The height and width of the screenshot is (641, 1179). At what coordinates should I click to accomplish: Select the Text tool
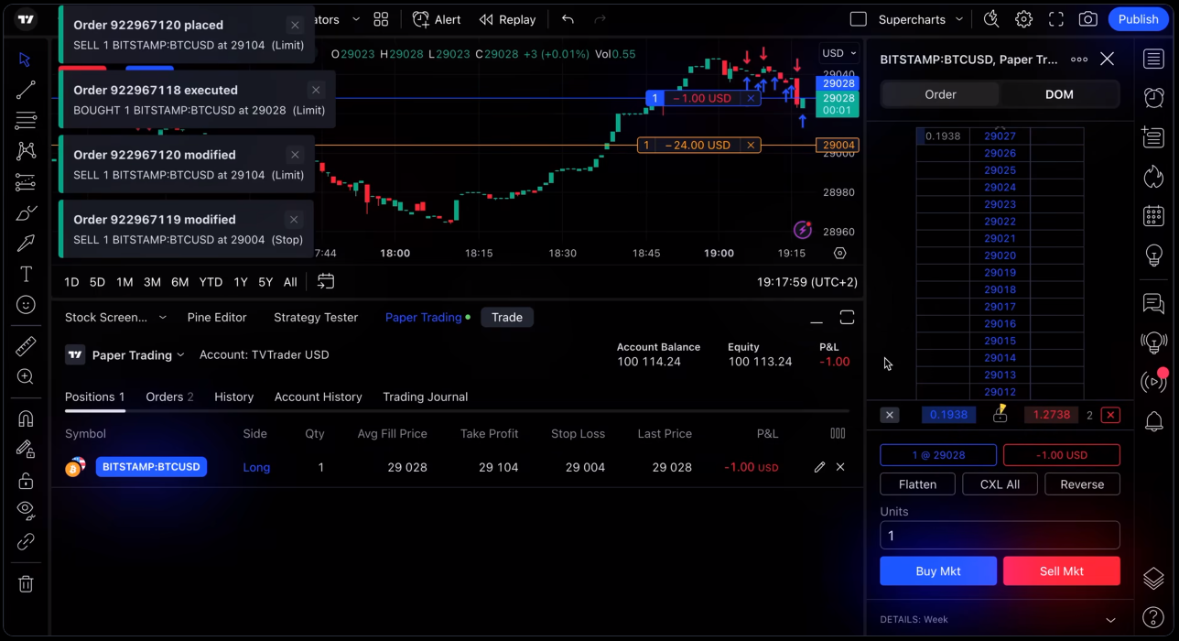click(26, 275)
